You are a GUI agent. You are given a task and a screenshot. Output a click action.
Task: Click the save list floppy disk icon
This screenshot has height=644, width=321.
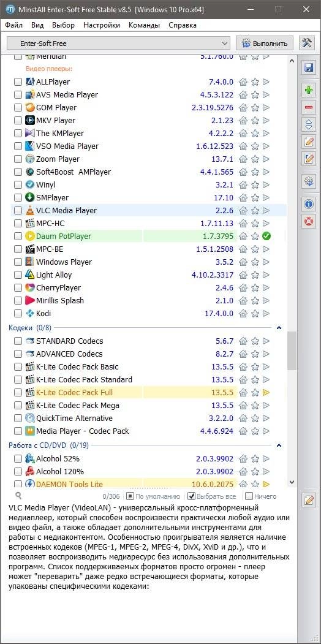[x=309, y=68]
